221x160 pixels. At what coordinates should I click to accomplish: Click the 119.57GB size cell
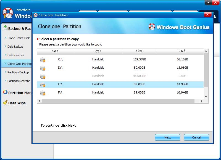[140, 59]
